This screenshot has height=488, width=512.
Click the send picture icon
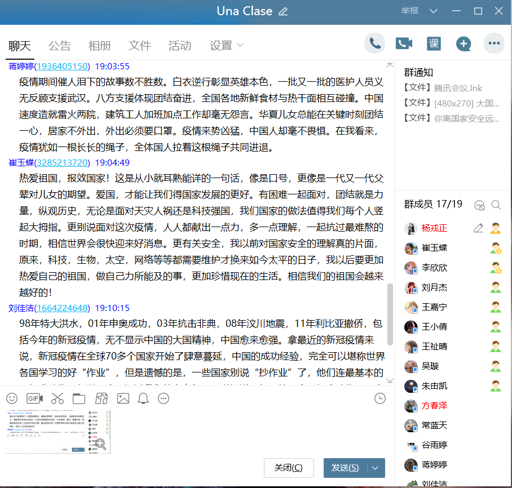[123, 398]
